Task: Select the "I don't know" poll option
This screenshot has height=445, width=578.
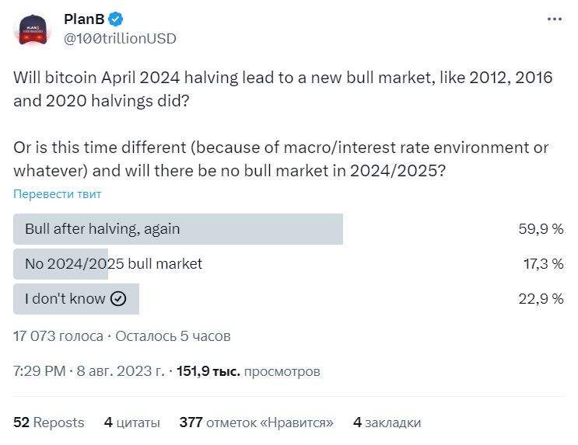Action: click(65, 299)
